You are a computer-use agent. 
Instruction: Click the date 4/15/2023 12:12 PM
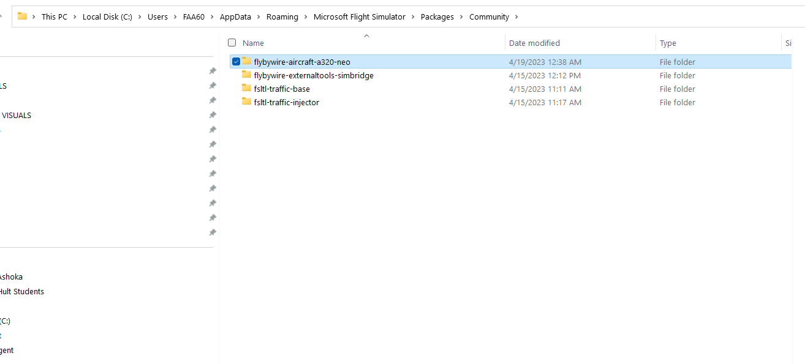click(x=545, y=75)
